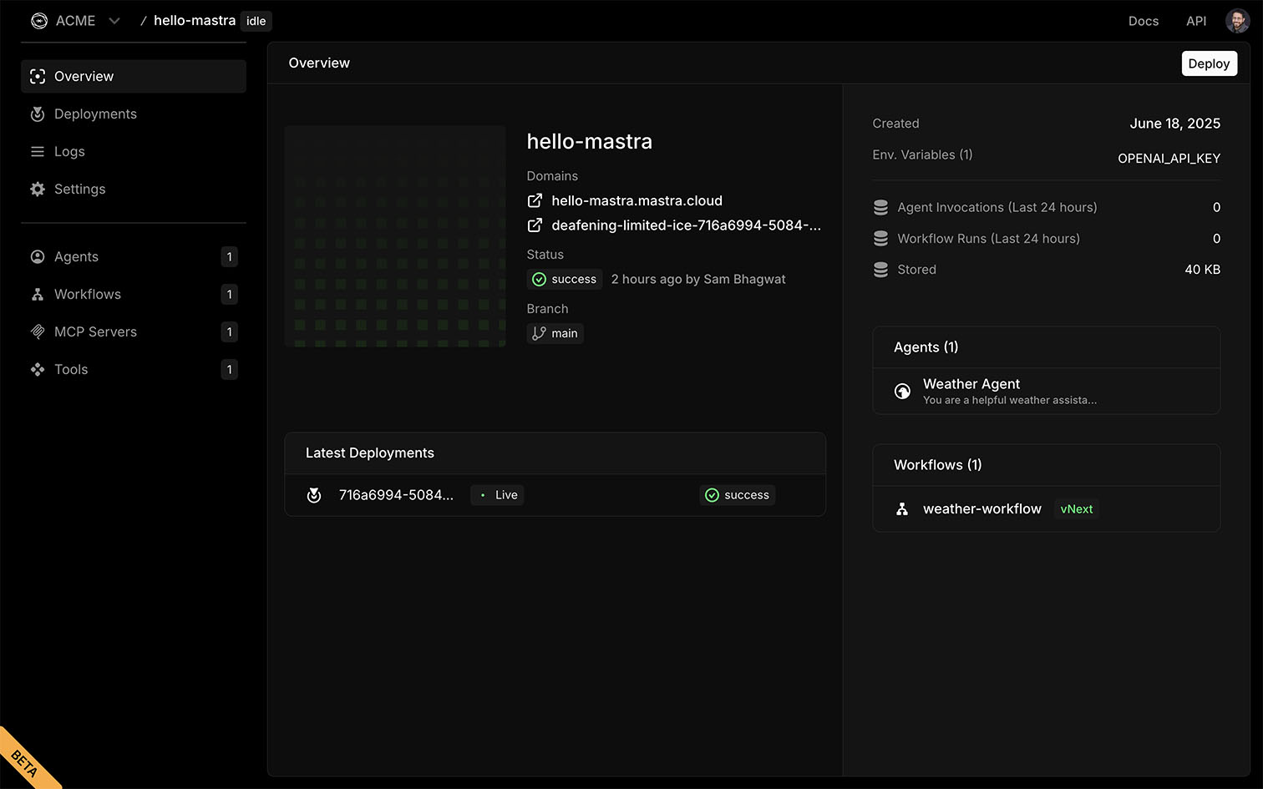The image size is (1263, 789).
Task: Open Settings in the sidebar
Action: (79, 190)
